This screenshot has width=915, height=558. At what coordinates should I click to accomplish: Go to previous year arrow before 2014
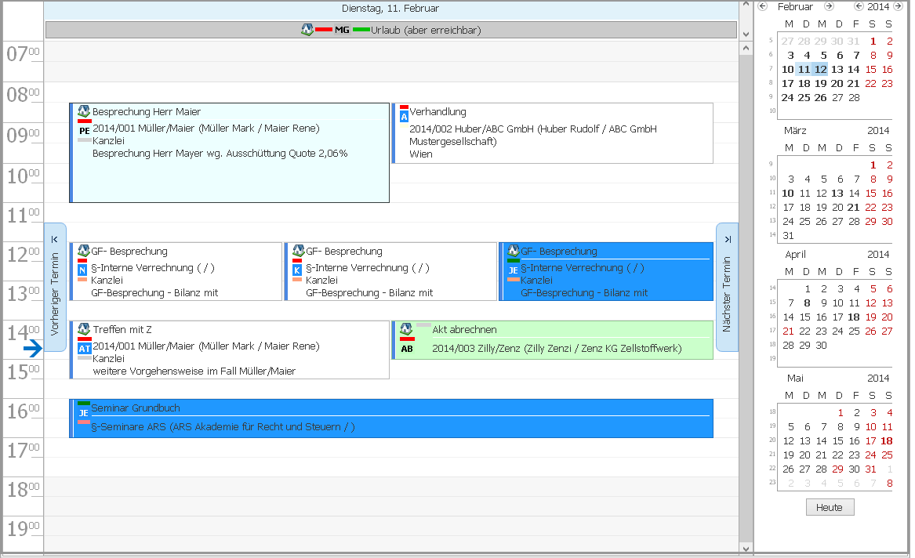[x=859, y=6]
